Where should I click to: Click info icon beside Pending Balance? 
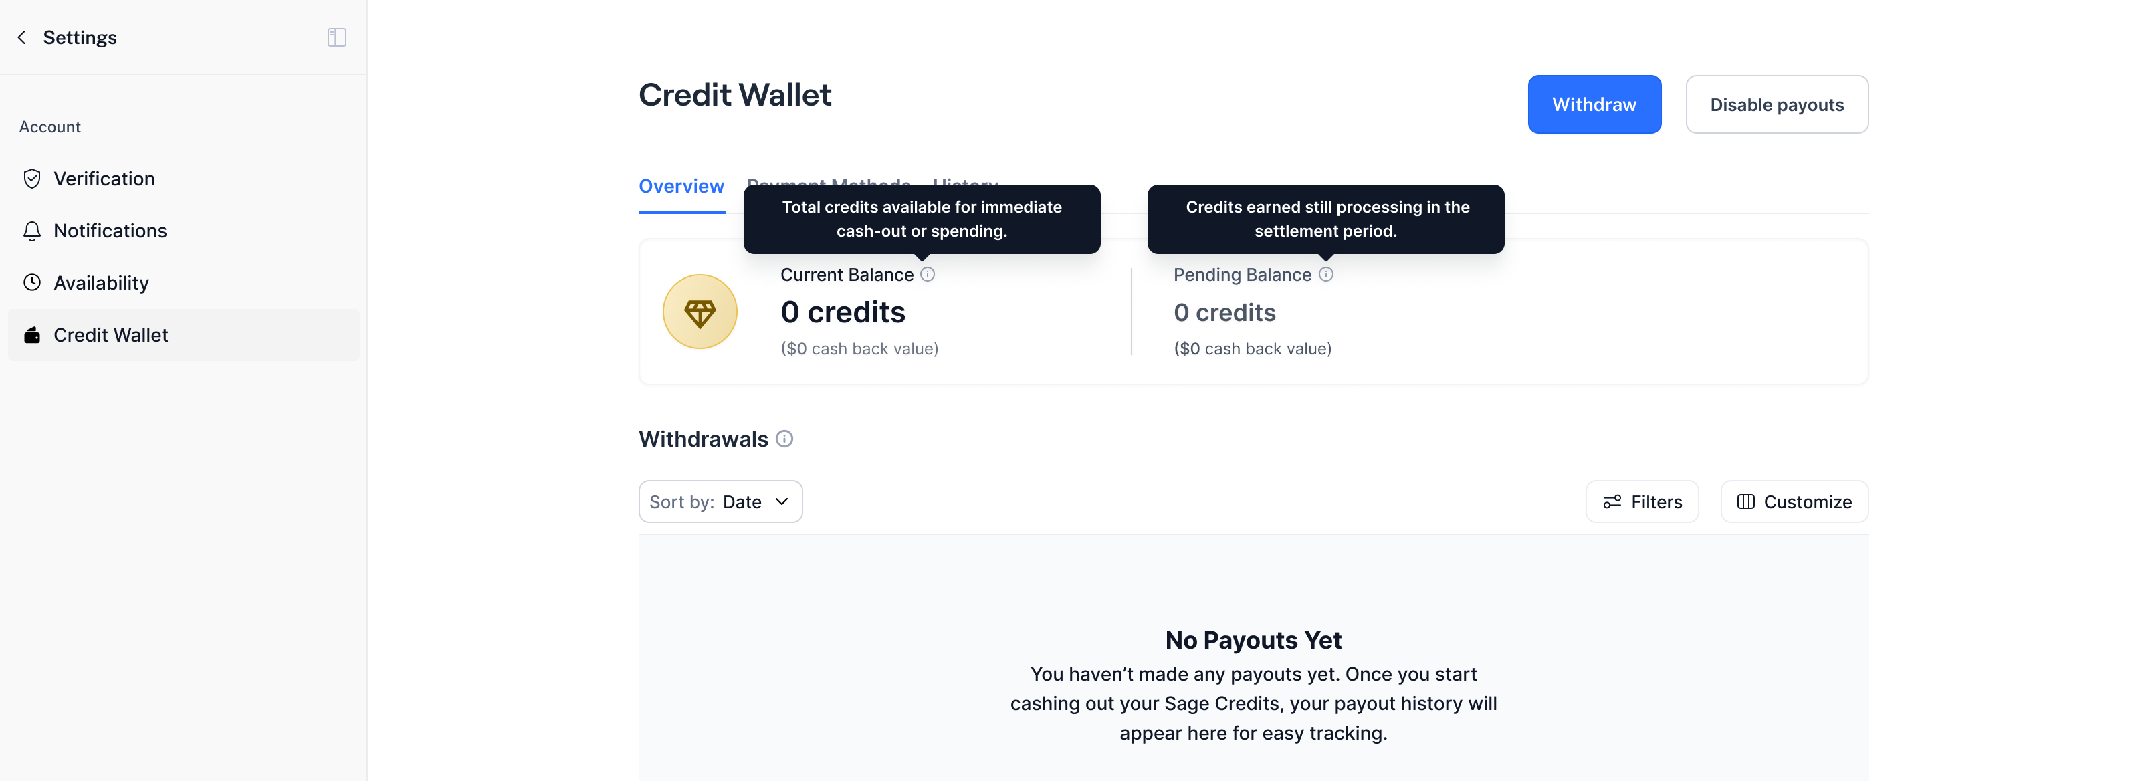point(1326,274)
